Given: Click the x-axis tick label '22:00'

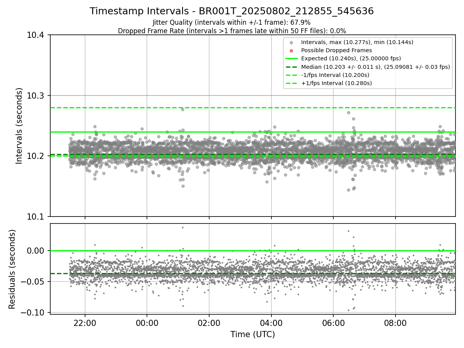Looking at the screenshot, I should click(x=85, y=323).
